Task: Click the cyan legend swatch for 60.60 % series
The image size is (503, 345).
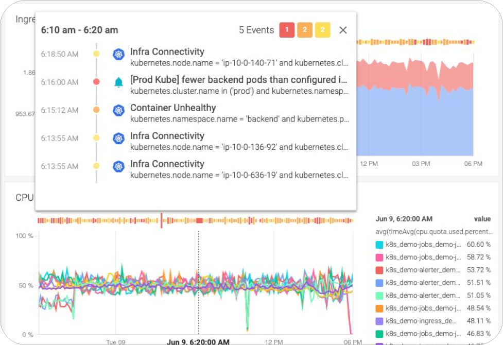Action: pyautogui.click(x=379, y=245)
